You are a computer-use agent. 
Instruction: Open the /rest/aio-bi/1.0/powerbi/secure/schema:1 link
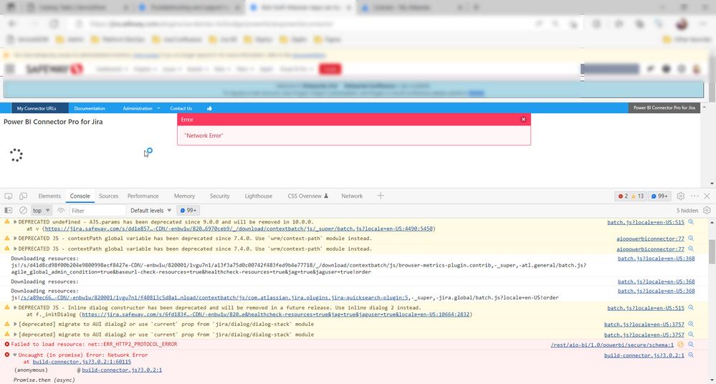612,345
